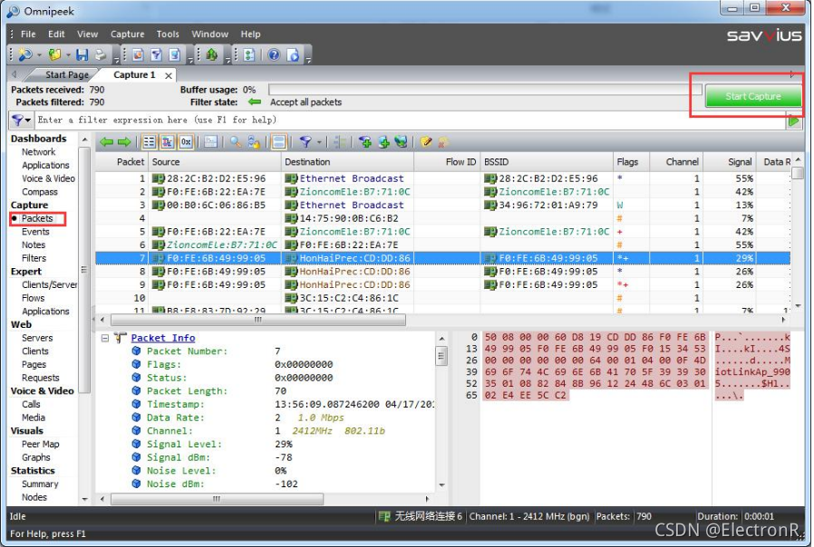This screenshot has width=814, height=547.
Task: Select packet row 3 from 00:B0:6C:06:86:B5
Action: (x=443, y=206)
